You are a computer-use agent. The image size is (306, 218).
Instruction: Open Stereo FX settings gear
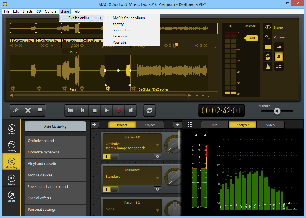157,157
